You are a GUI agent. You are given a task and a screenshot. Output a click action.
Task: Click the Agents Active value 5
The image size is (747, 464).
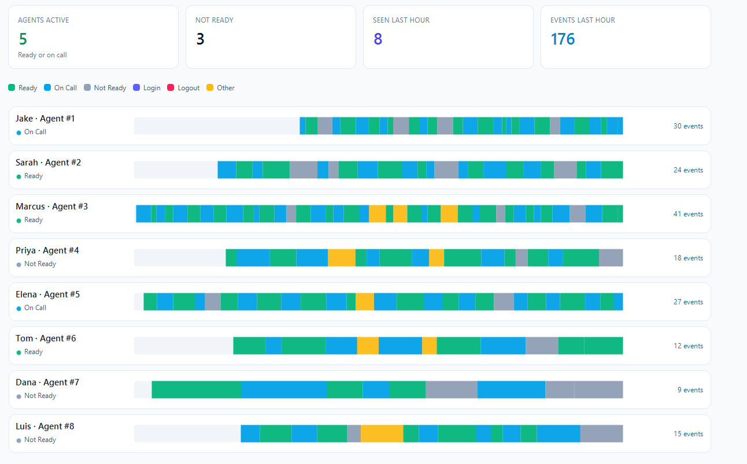point(23,39)
